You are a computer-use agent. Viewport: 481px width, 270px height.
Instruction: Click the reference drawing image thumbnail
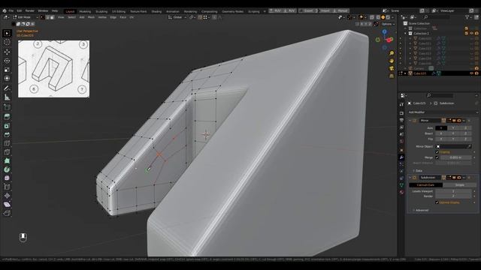tap(53, 69)
